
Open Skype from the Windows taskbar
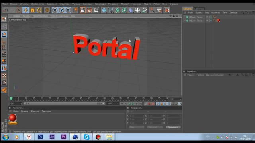pos(86,137)
